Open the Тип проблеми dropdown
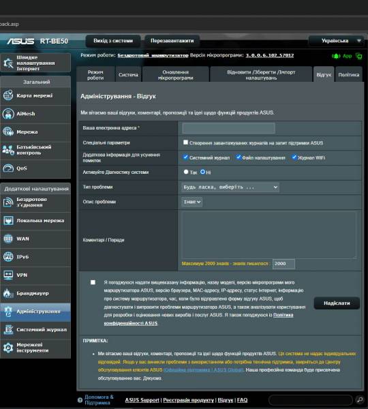This screenshot has height=409, width=368. pos(230,187)
